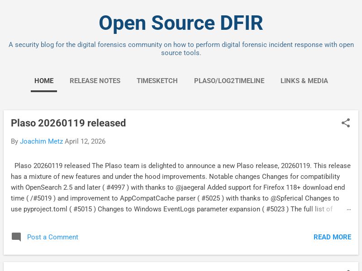Open the Links & Media tab
The height and width of the screenshot is (271, 362).
pos(304,81)
